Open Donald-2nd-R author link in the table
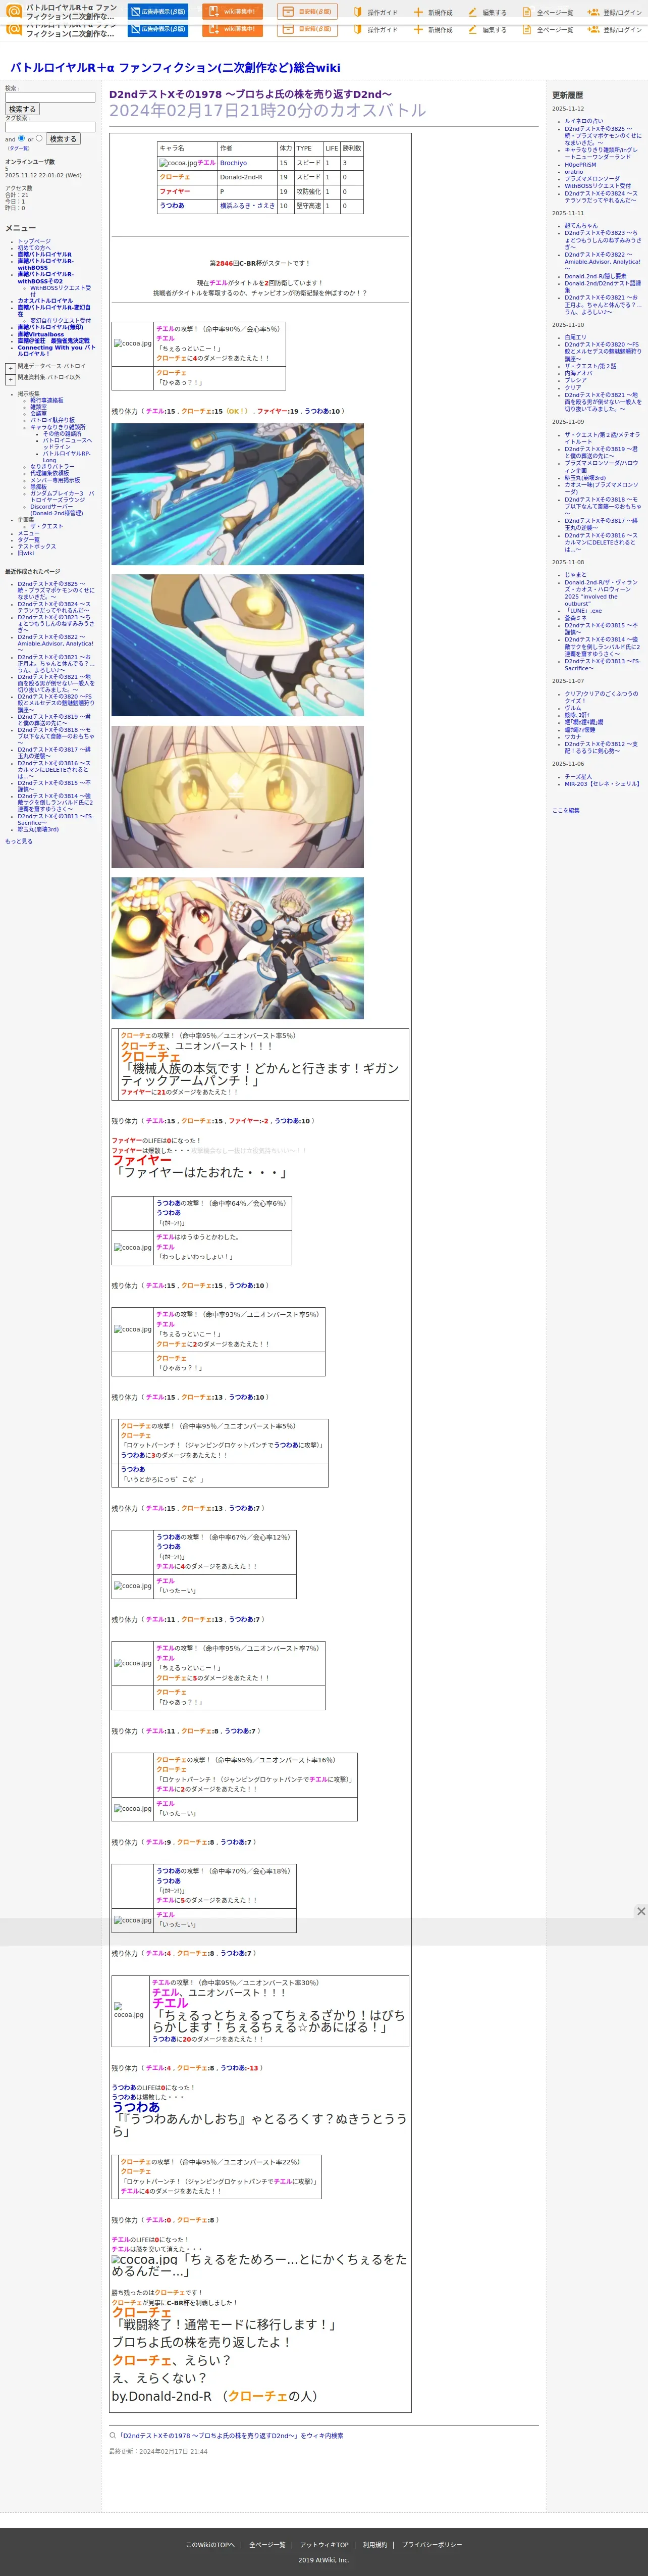 242,177
